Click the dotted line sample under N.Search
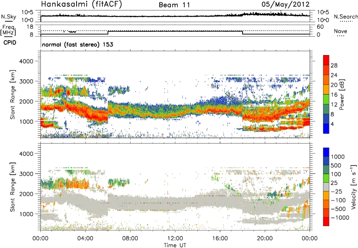This screenshot has height=248, width=358. tap(346, 21)
